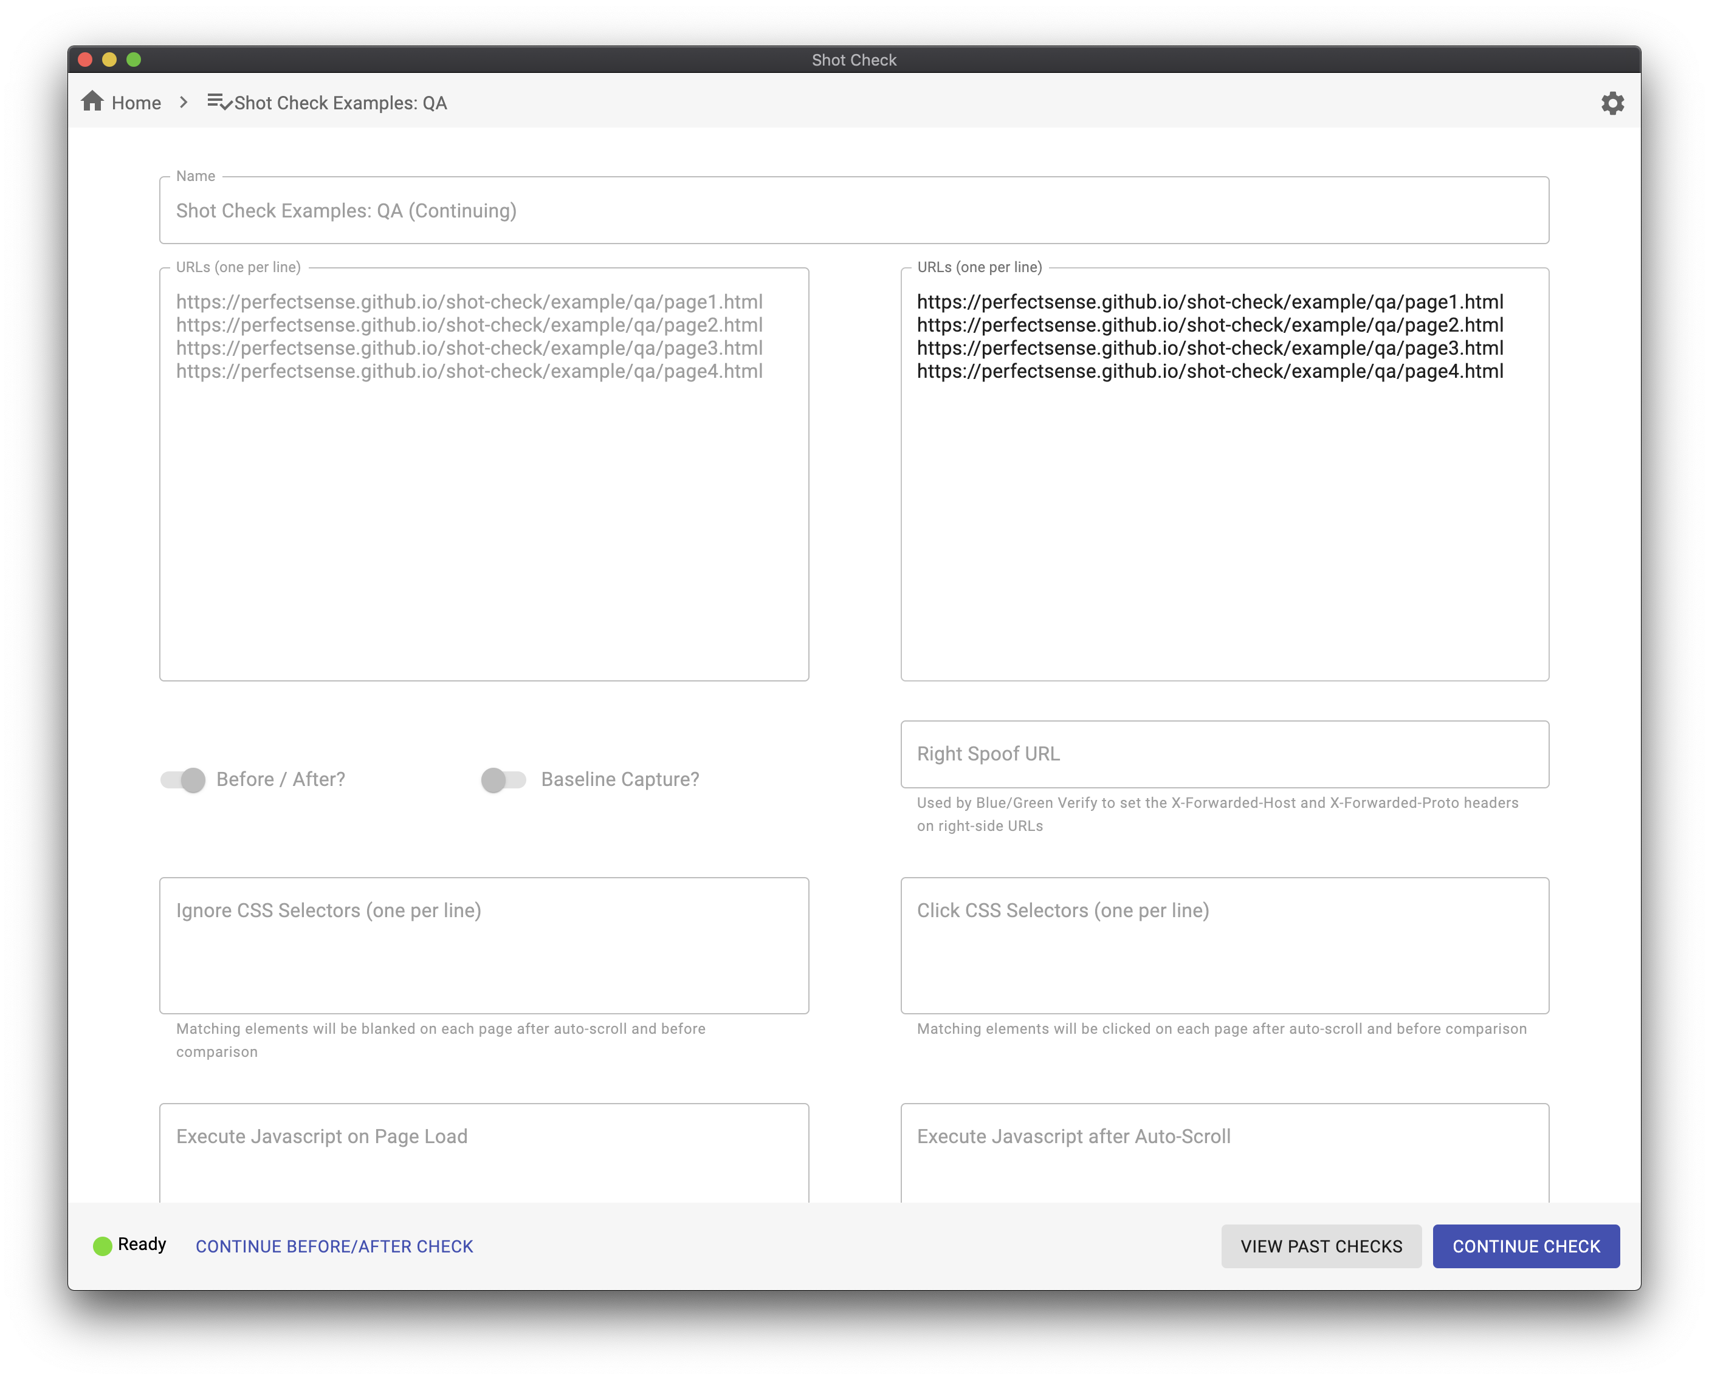
Task: Click the Home house icon
Action: point(92,101)
